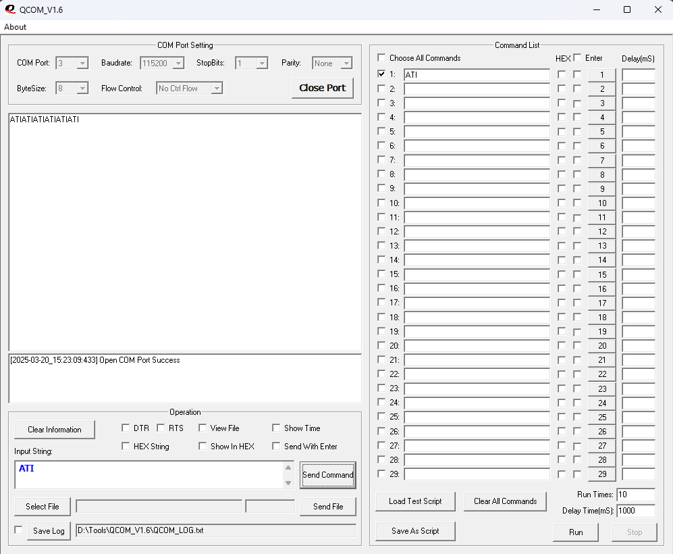Uncheck command 1 containing ATI
673x554 pixels.
click(x=381, y=74)
